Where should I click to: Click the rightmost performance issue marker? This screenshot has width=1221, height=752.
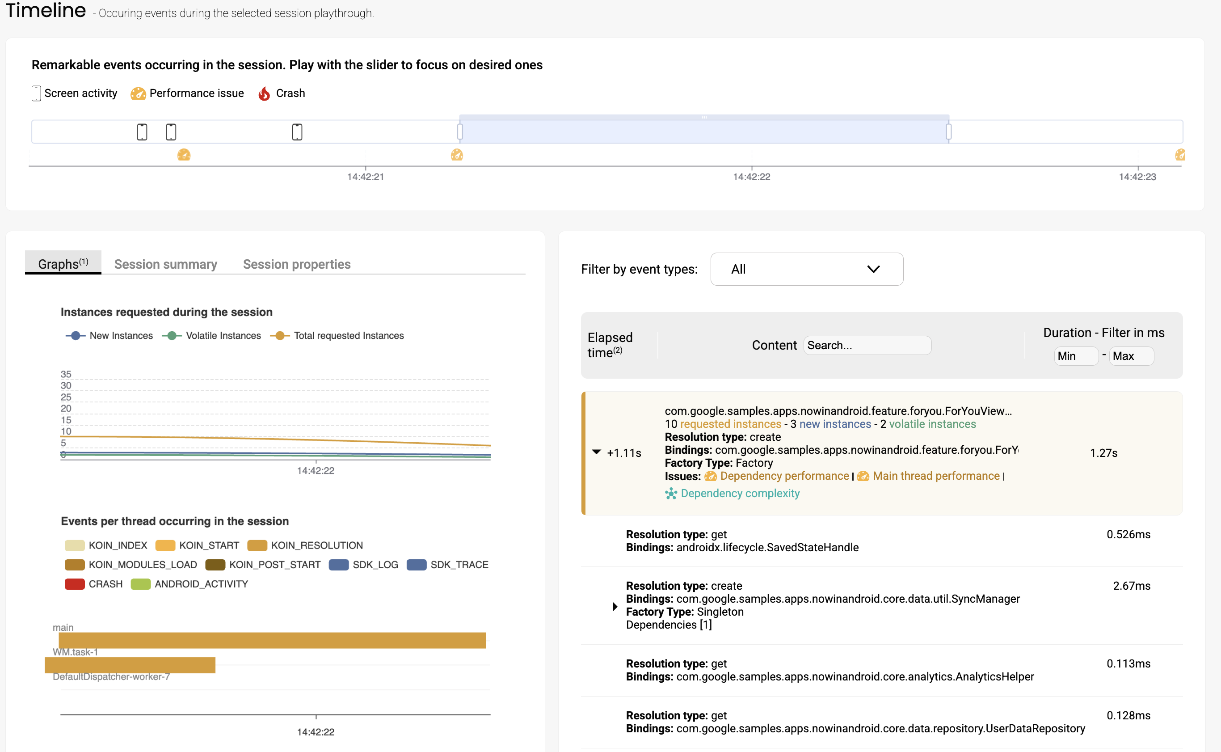point(1180,155)
